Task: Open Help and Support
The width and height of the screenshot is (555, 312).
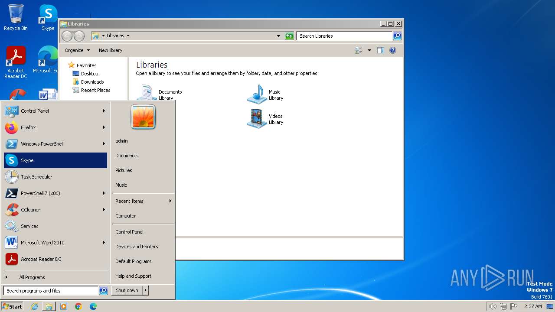Action: 133,276
